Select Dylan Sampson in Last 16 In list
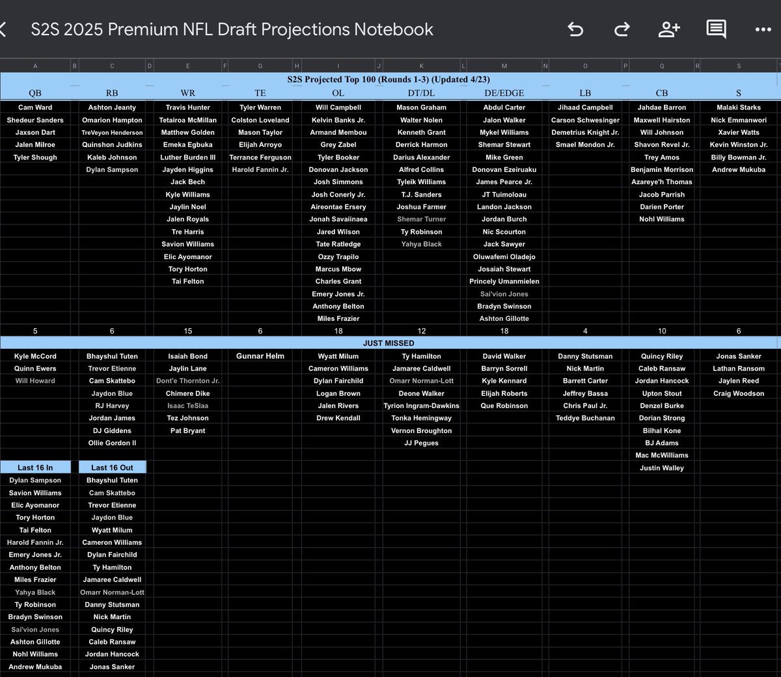This screenshot has width=781, height=677. [x=35, y=480]
